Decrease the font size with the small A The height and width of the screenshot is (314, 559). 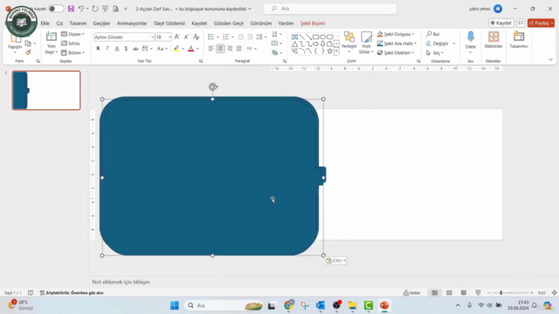(x=186, y=37)
